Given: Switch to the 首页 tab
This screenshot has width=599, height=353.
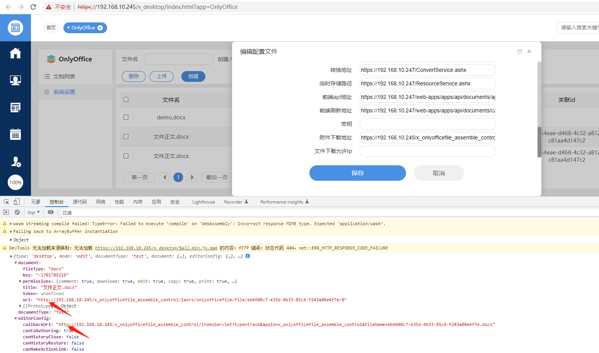Looking at the screenshot, I should (x=51, y=28).
